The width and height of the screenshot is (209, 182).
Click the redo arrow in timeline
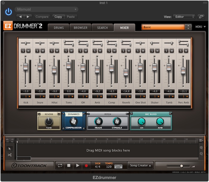pyautogui.click(x=12, y=140)
